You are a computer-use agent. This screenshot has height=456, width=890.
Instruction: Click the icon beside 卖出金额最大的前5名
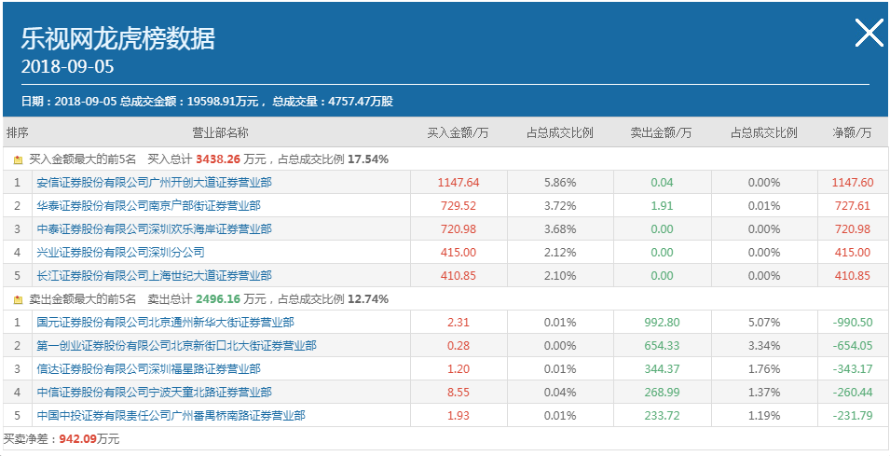tap(18, 299)
